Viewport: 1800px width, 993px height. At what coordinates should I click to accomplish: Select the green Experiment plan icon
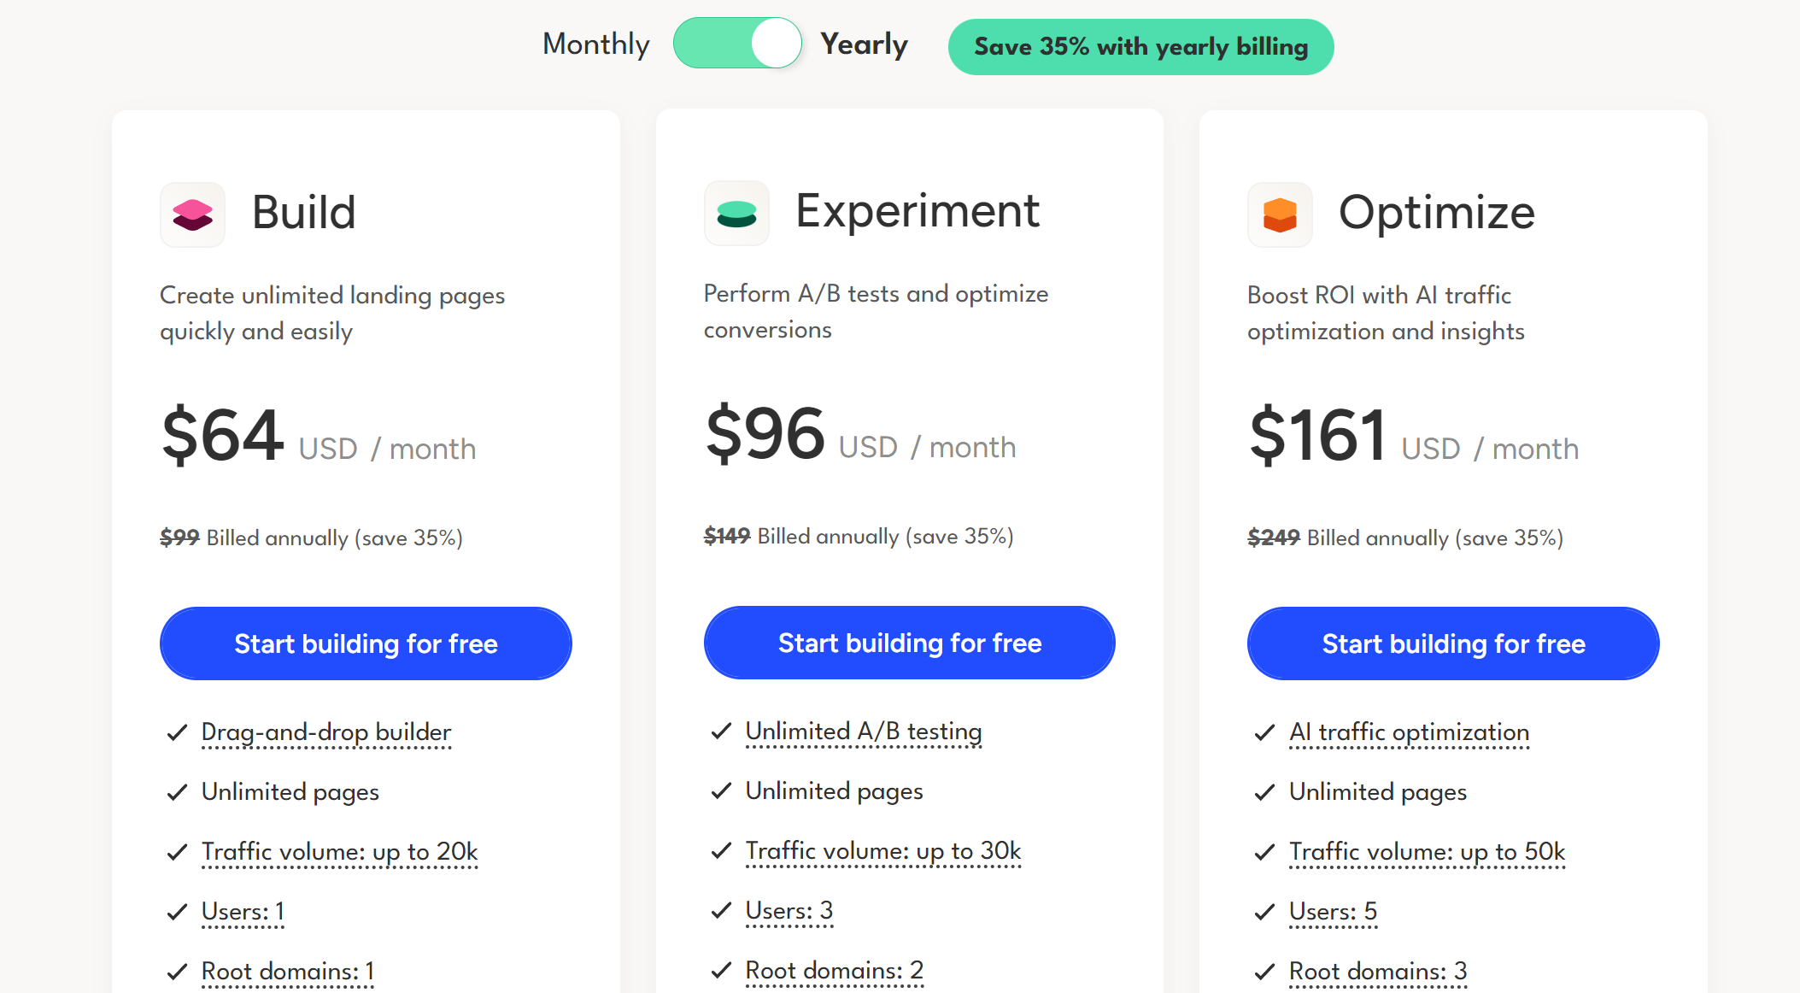click(736, 214)
